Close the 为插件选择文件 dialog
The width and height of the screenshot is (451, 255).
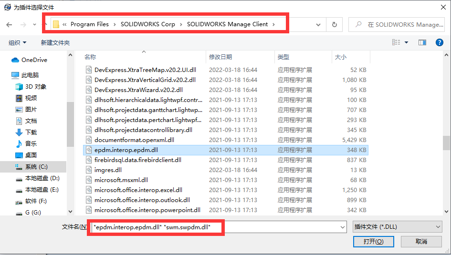(x=443, y=7)
